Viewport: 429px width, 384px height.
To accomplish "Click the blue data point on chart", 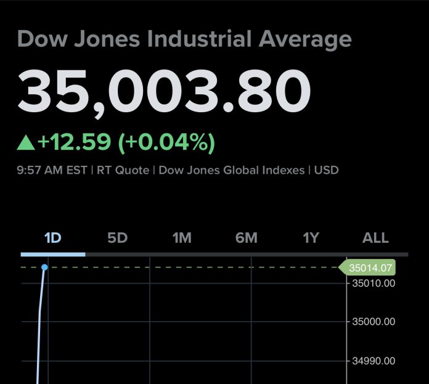I will [x=44, y=268].
